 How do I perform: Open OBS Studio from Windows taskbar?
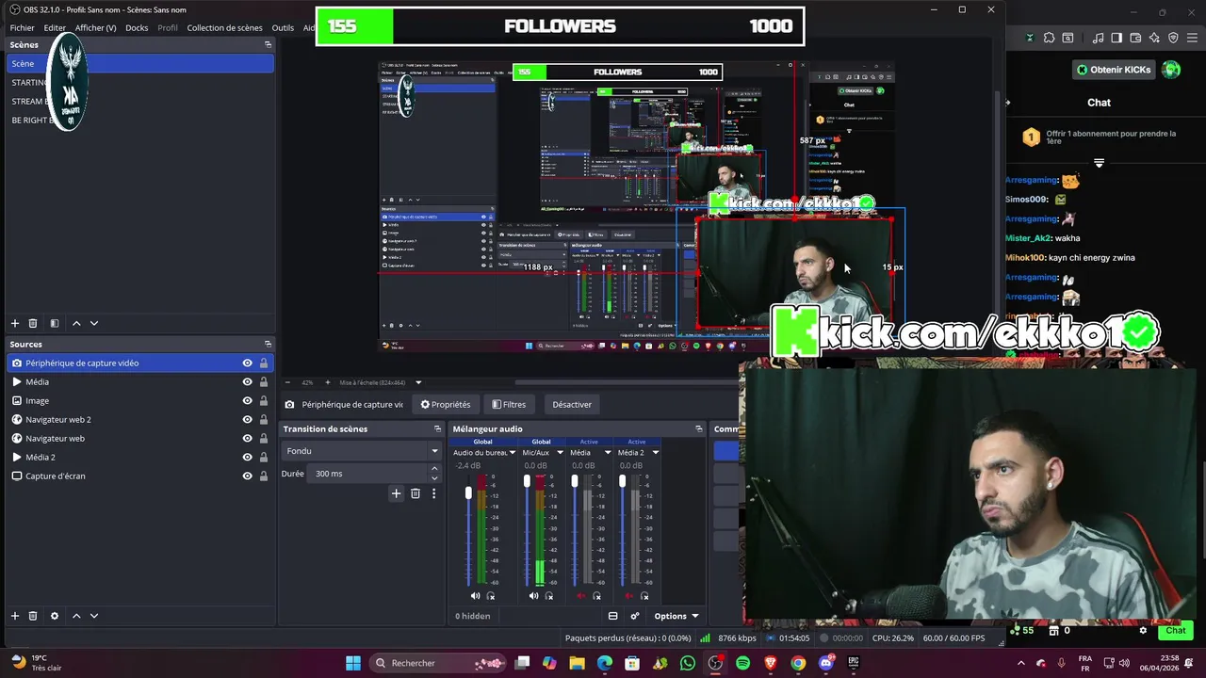pyautogui.click(x=715, y=663)
